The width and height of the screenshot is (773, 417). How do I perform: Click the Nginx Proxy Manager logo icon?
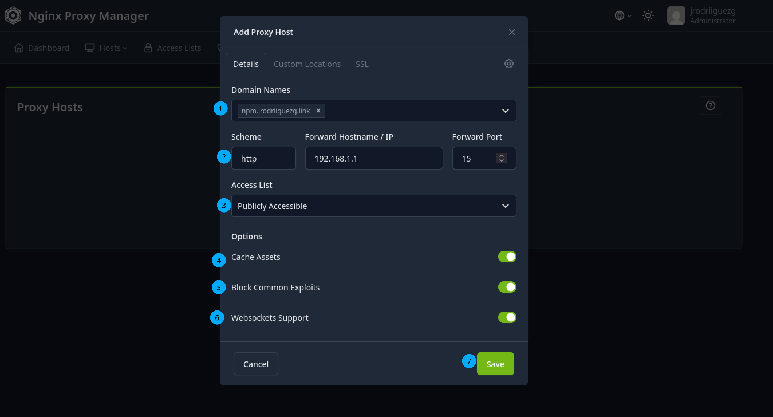click(13, 16)
